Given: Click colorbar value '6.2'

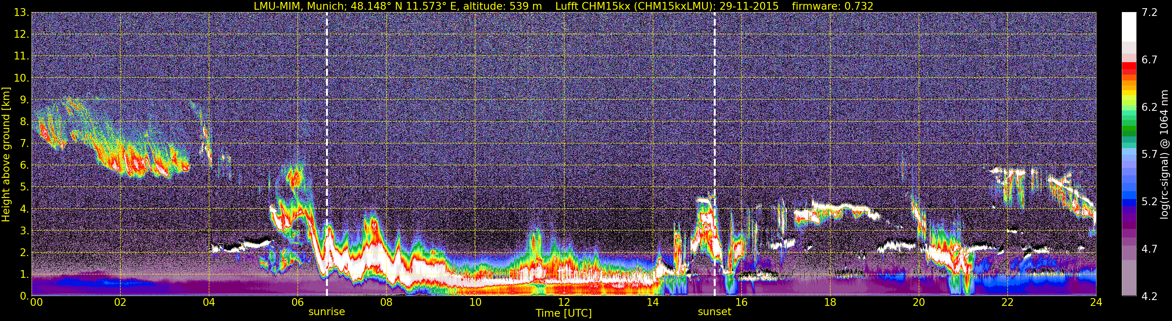Looking at the screenshot, I should tap(1149, 107).
